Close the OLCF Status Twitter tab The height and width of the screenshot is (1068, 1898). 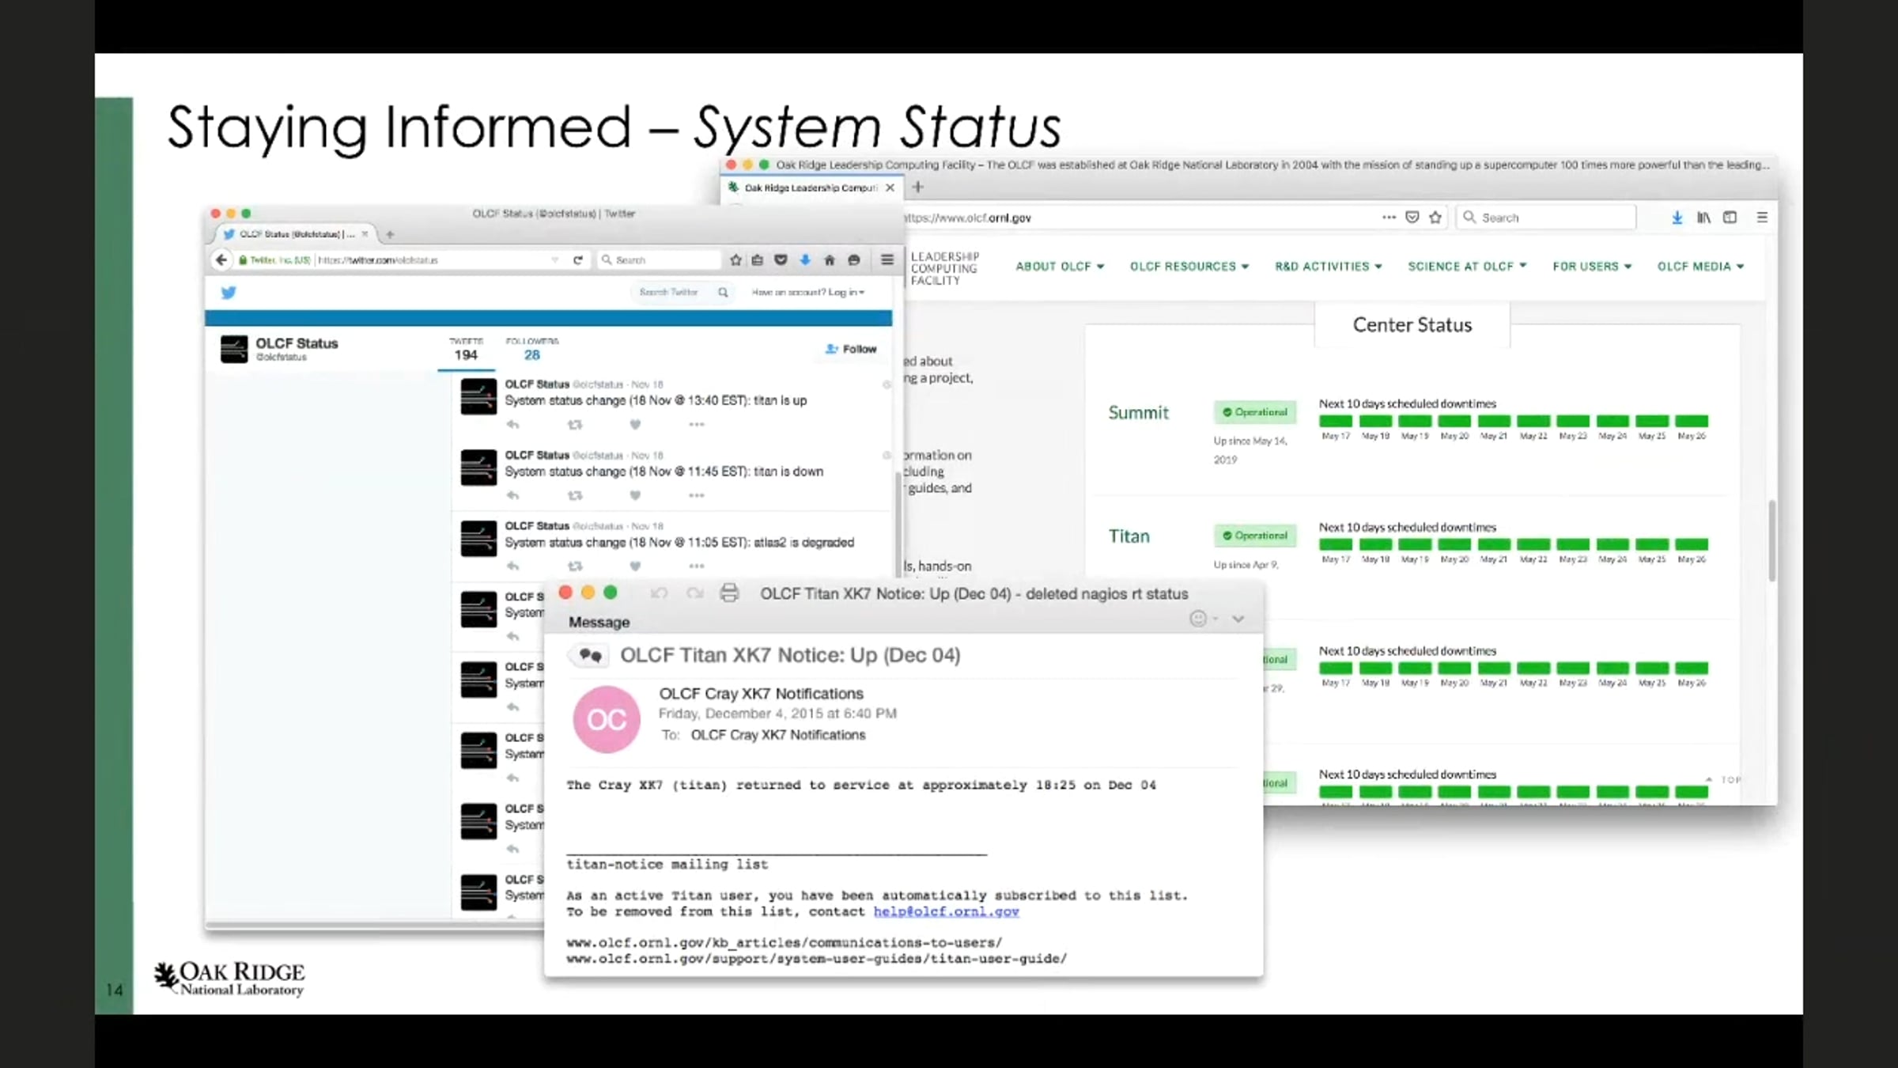tap(365, 234)
